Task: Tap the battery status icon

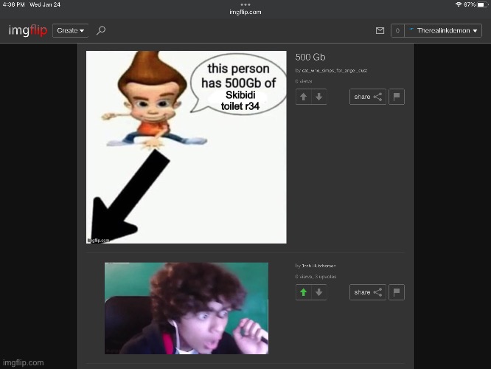Action: point(483,4)
